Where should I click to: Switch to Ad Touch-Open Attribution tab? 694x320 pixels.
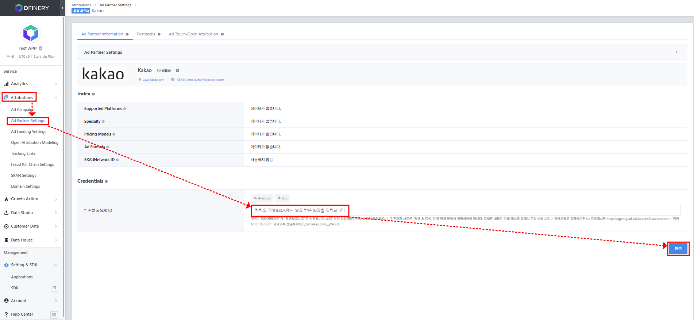click(x=193, y=34)
